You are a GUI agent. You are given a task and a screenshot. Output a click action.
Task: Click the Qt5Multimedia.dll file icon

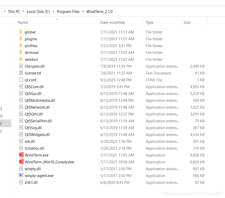(21, 100)
